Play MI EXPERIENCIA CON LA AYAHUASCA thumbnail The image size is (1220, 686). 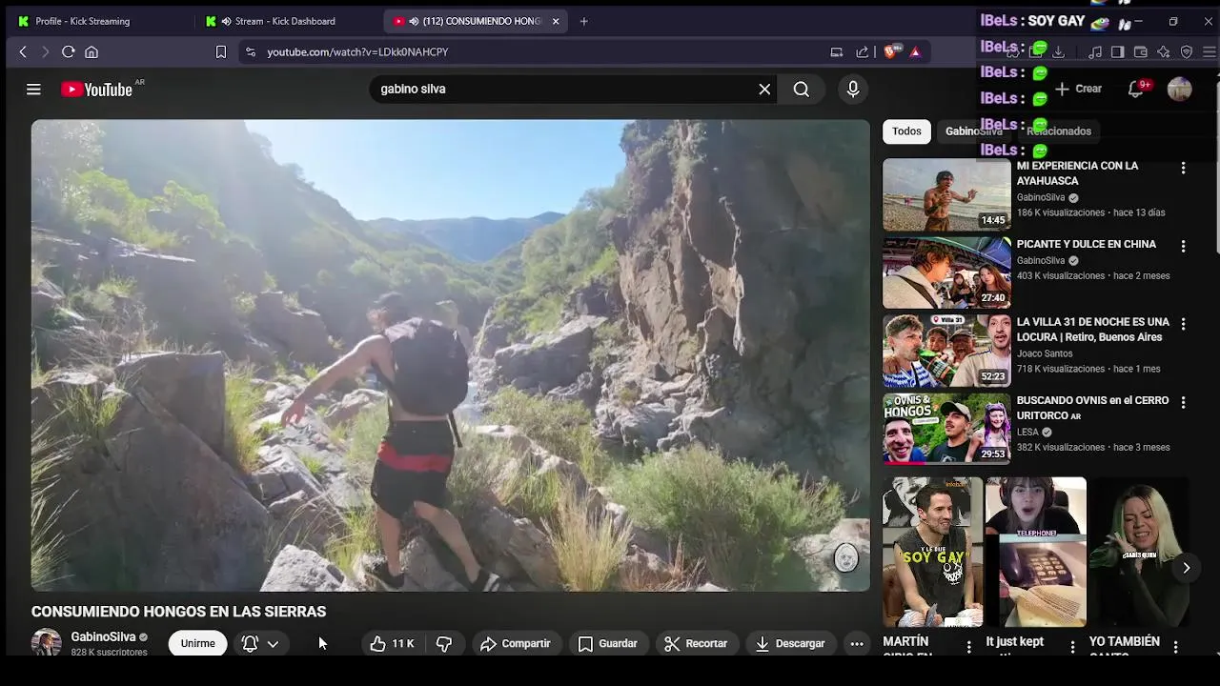click(946, 194)
